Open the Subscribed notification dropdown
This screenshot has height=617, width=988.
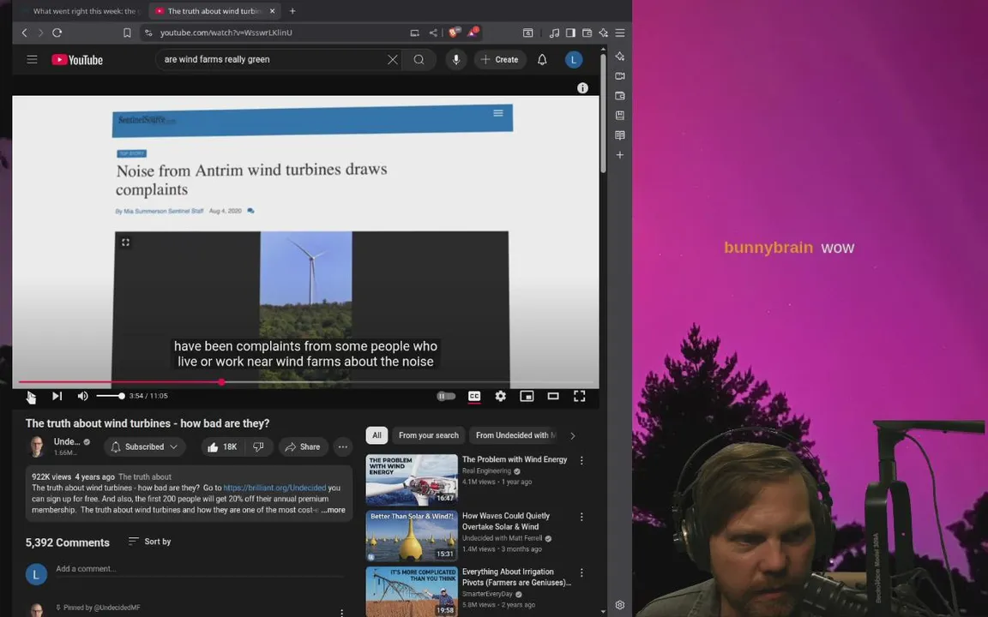pyautogui.click(x=145, y=447)
